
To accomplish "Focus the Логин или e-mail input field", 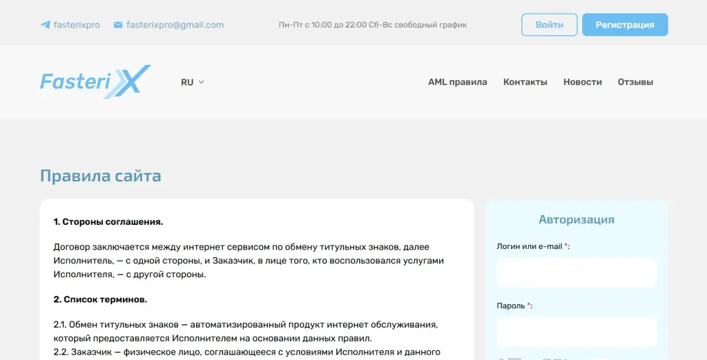I will 577,272.
